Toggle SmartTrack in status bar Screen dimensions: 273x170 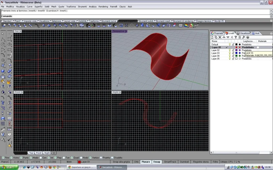tap(170, 162)
